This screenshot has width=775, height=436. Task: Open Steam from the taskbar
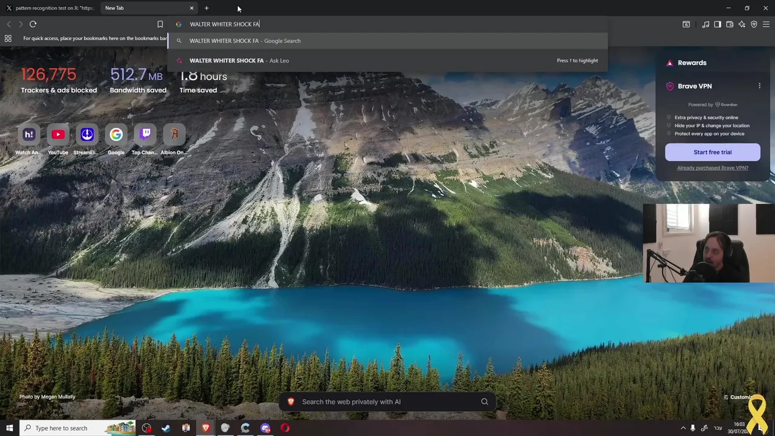[166, 428]
